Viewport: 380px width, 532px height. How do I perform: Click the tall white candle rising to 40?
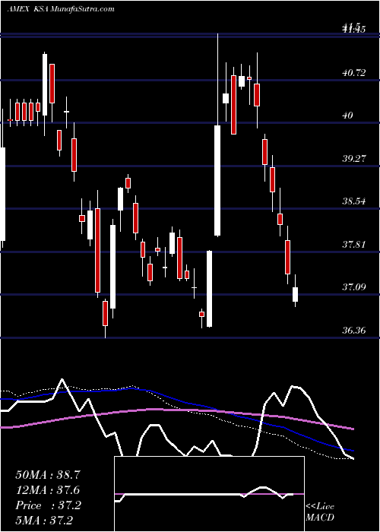(x=217, y=181)
